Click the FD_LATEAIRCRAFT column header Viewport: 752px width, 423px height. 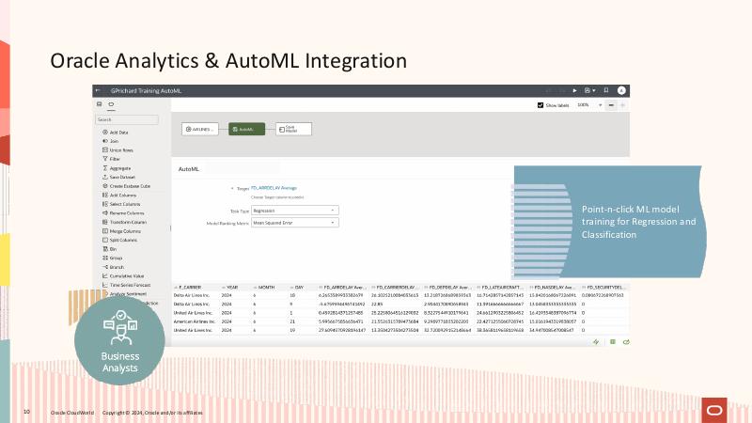501,288
